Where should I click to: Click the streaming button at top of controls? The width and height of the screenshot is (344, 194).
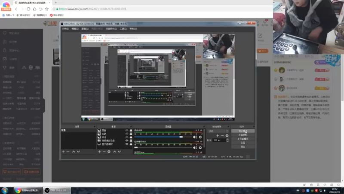tap(243, 131)
